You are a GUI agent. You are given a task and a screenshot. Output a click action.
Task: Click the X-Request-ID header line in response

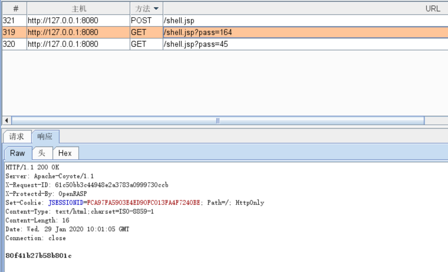point(87,185)
